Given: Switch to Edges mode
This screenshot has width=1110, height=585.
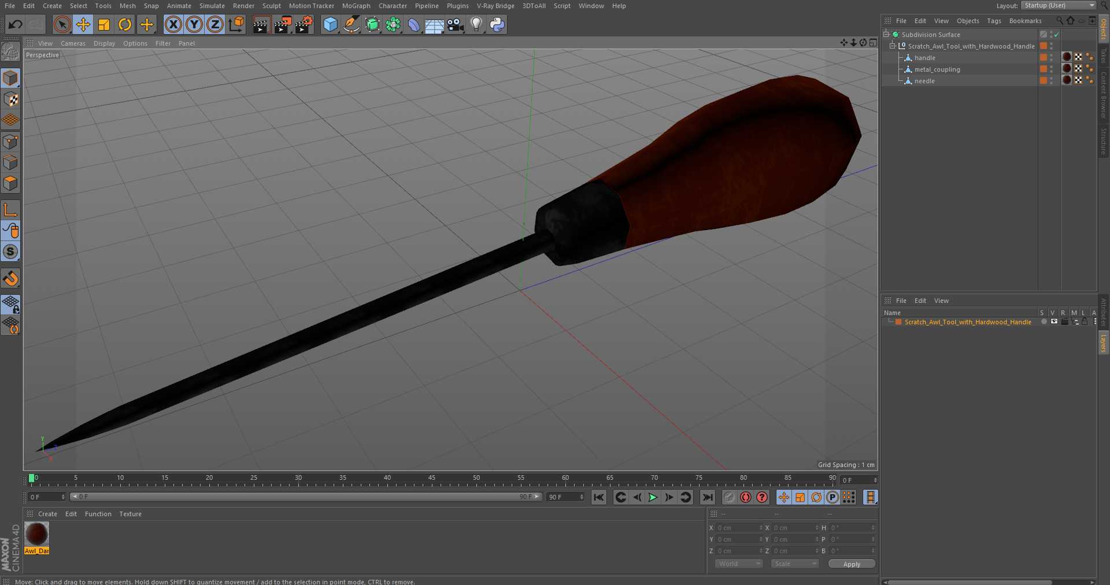Looking at the screenshot, I should (10, 162).
